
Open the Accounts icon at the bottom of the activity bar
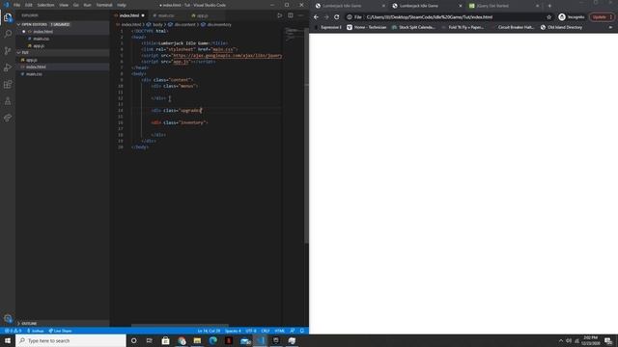click(x=8, y=318)
